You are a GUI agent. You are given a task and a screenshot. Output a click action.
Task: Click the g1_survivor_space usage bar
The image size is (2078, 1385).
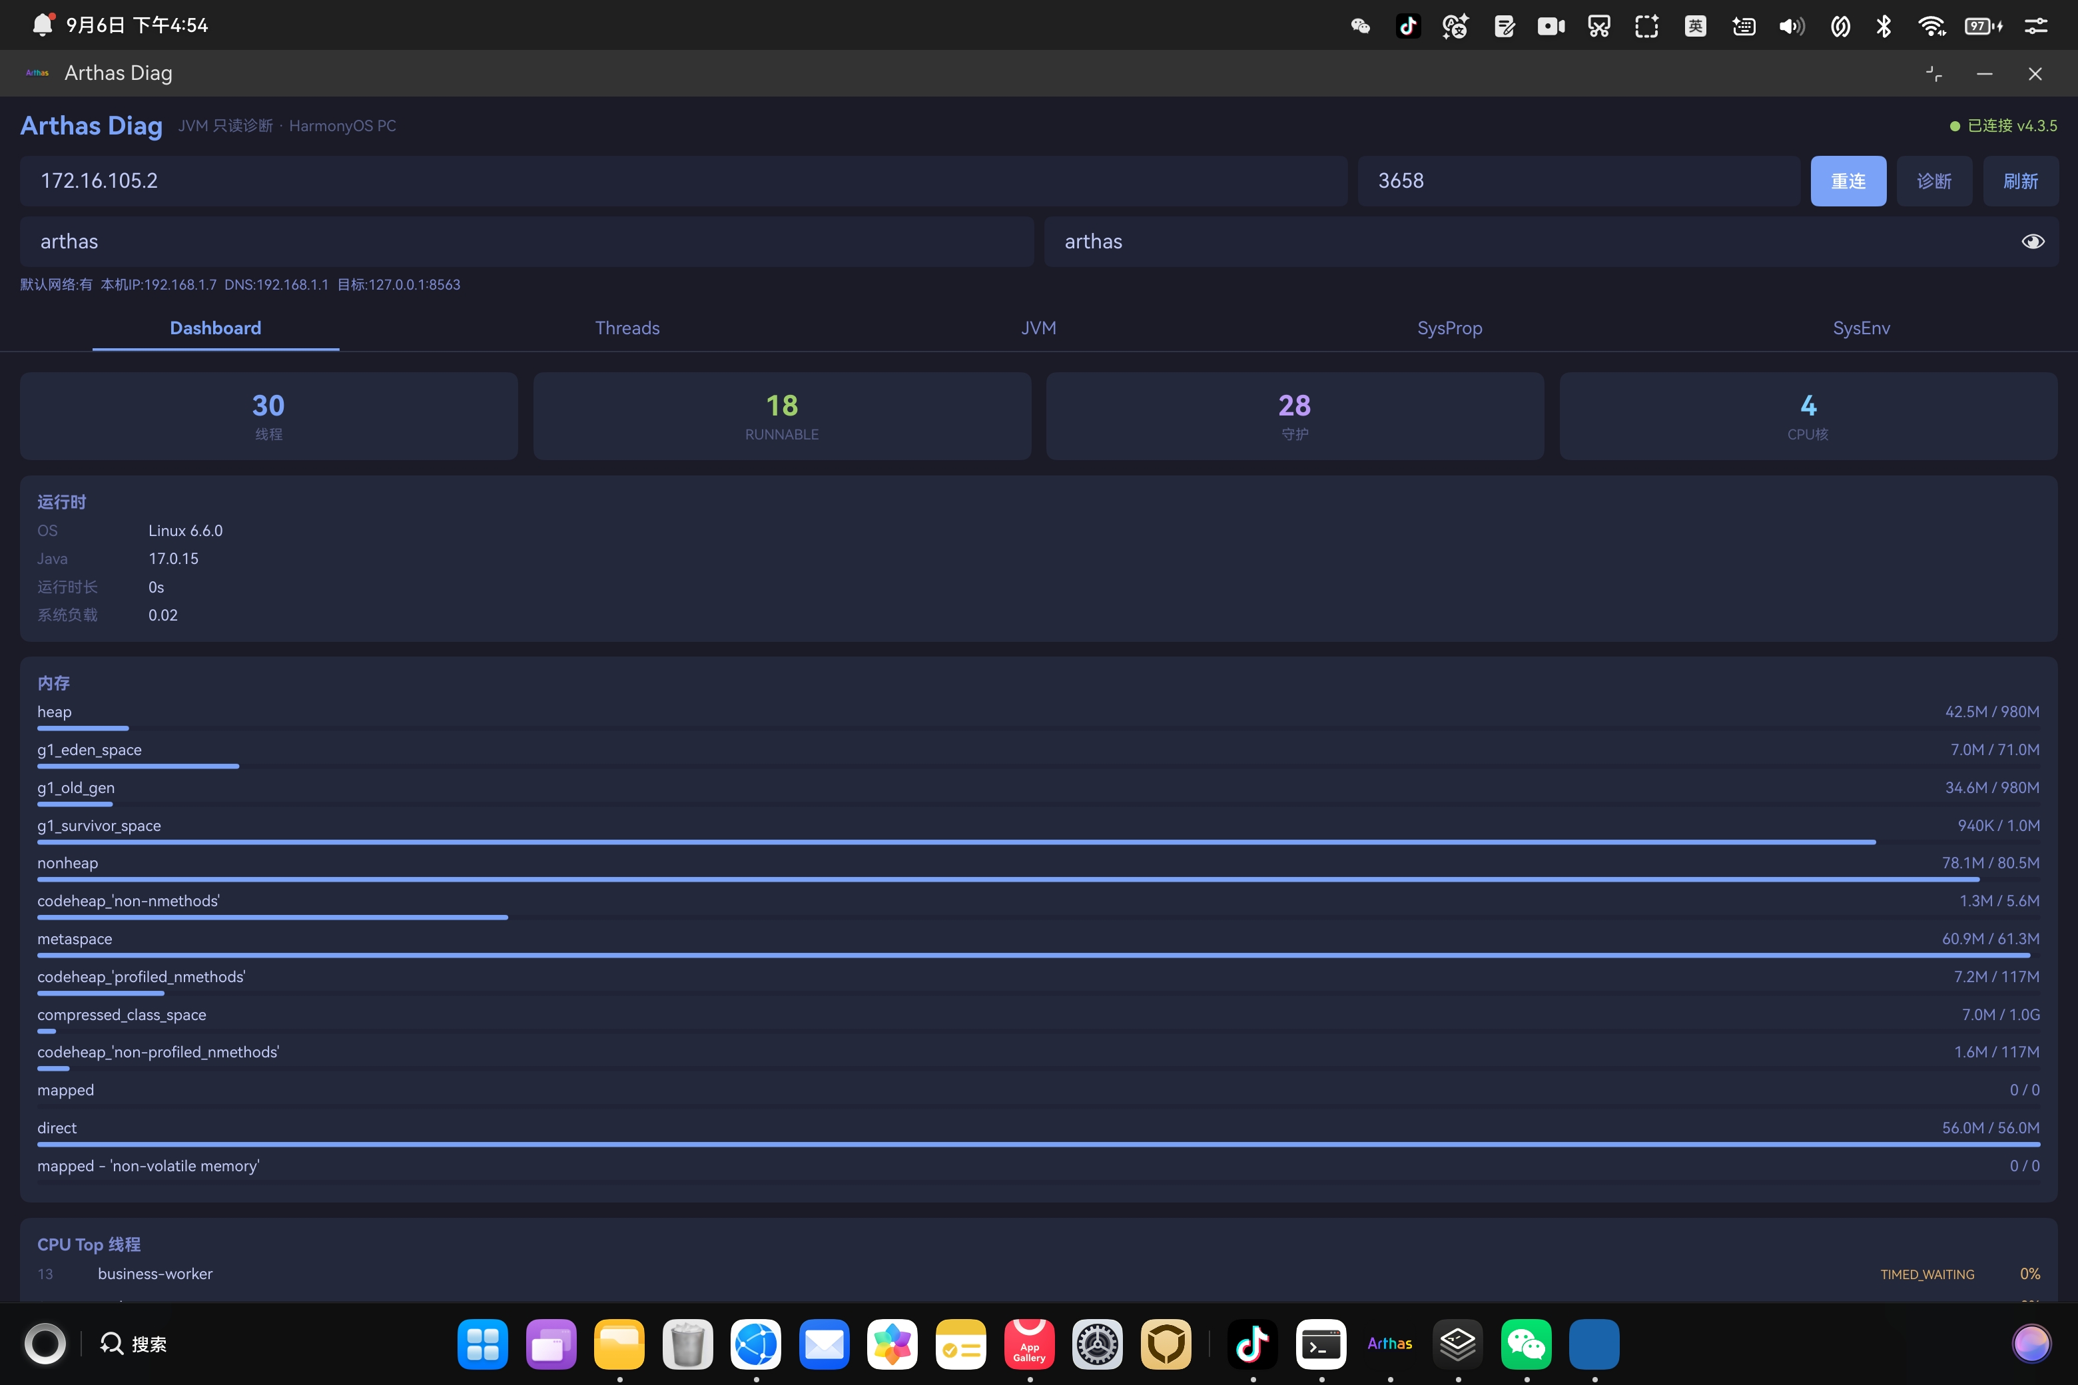(1038, 842)
